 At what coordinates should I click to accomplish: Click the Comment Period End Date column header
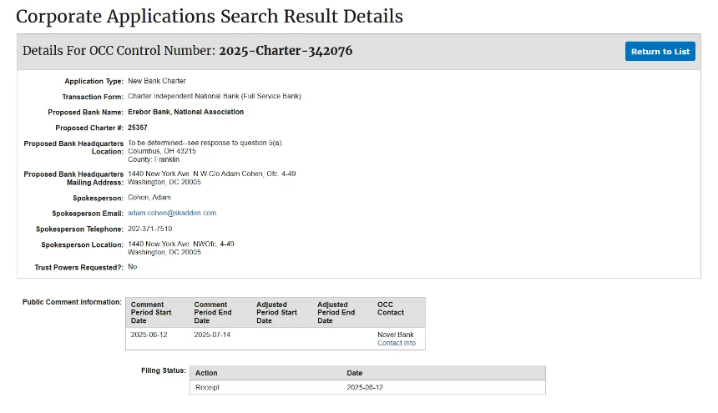click(213, 312)
